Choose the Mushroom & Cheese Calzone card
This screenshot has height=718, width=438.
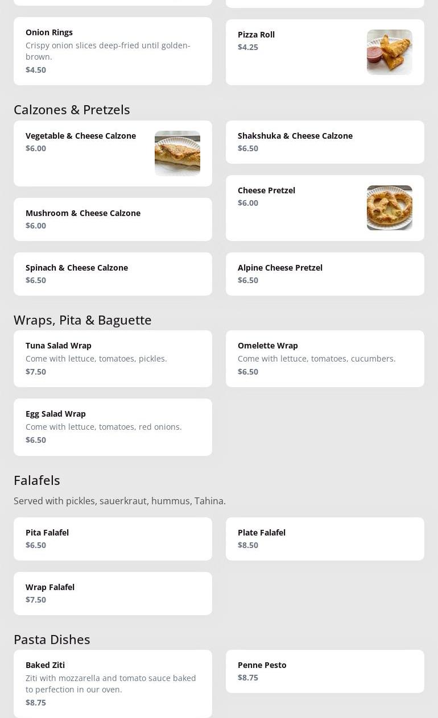(113, 219)
